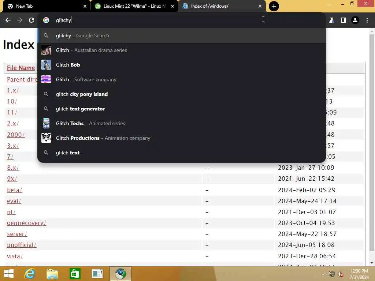Viewport: 375px width, 281px height.
Task: Close the New Tab tab
Action: point(85,6)
